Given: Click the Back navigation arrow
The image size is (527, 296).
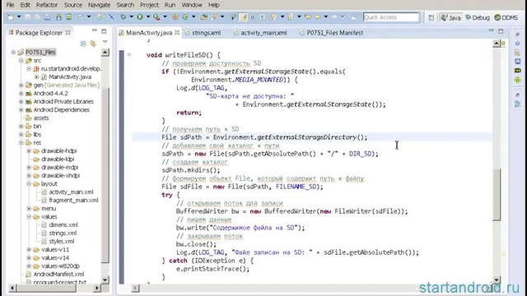Looking at the screenshot, I should (x=317, y=17).
